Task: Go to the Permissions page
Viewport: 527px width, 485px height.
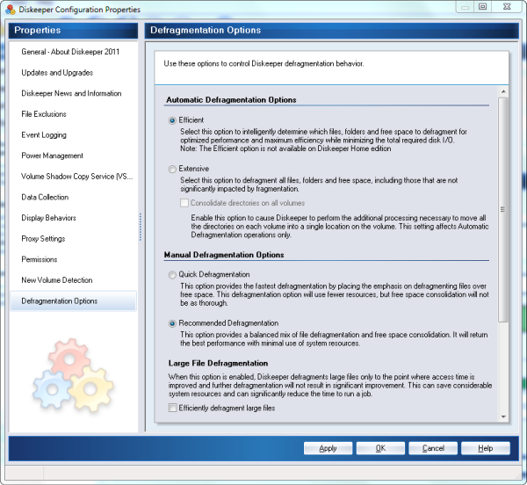Action: (39, 259)
